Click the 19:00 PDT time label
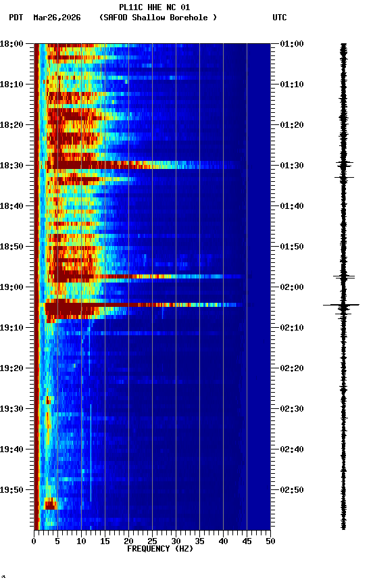This screenshot has width=373, height=584. (x=11, y=287)
